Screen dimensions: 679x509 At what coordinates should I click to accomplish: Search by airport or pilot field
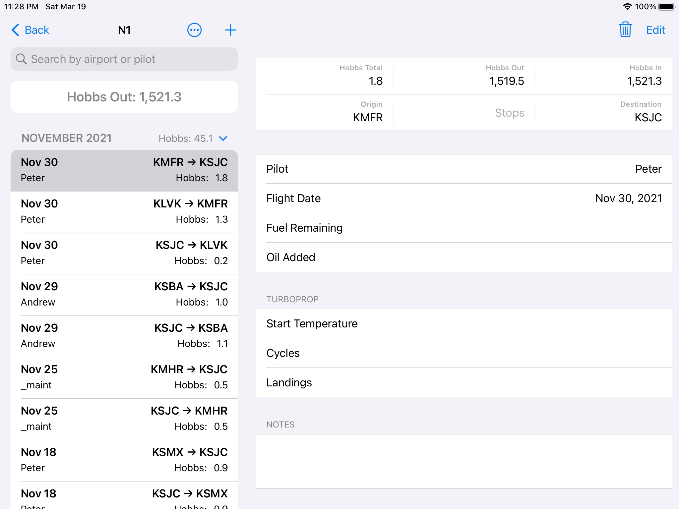(x=124, y=59)
